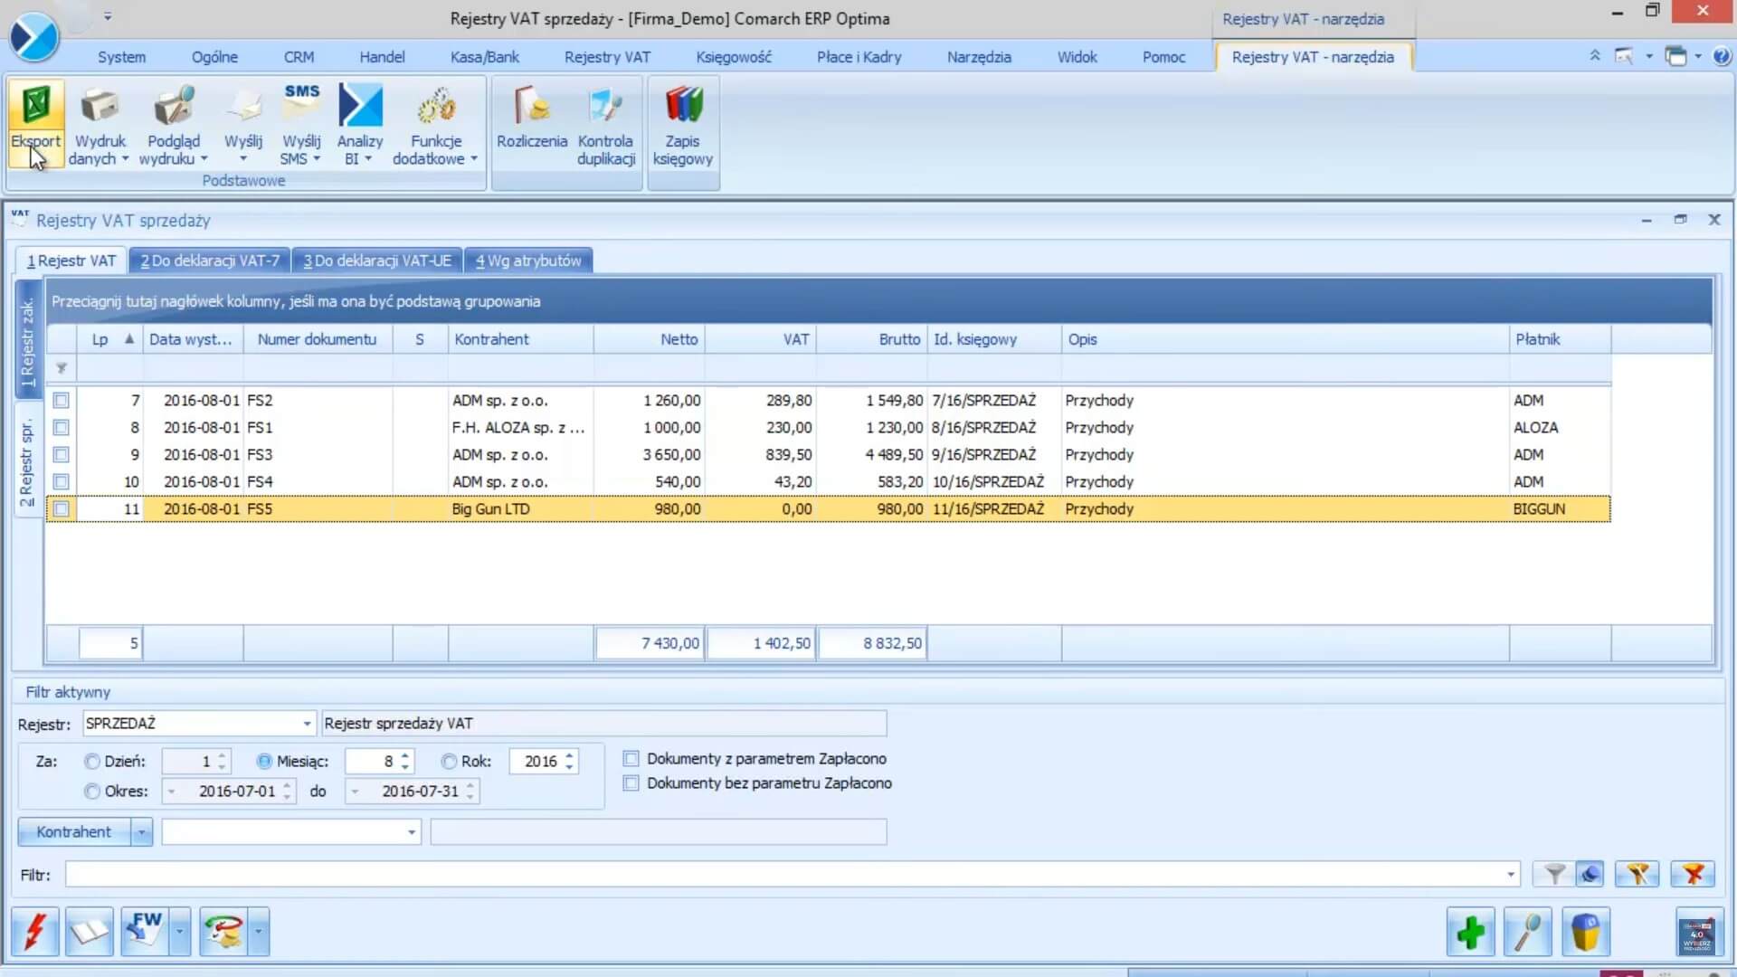Check the checkbox for row FS2
The image size is (1737, 977).
point(61,400)
